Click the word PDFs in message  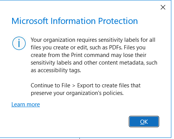tap(115, 47)
